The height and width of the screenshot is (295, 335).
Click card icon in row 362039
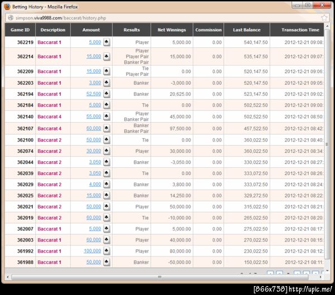coord(107,173)
